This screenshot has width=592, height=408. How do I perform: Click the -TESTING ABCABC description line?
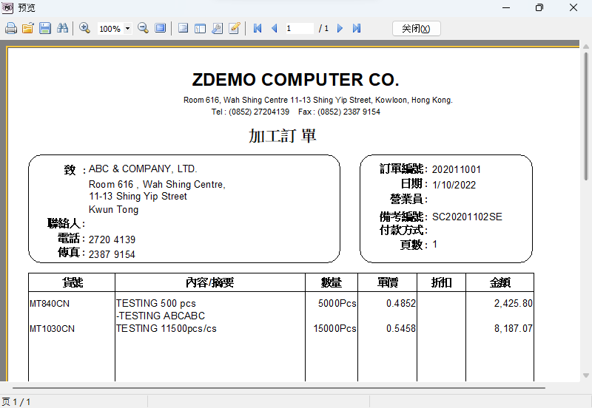(x=161, y=316)
